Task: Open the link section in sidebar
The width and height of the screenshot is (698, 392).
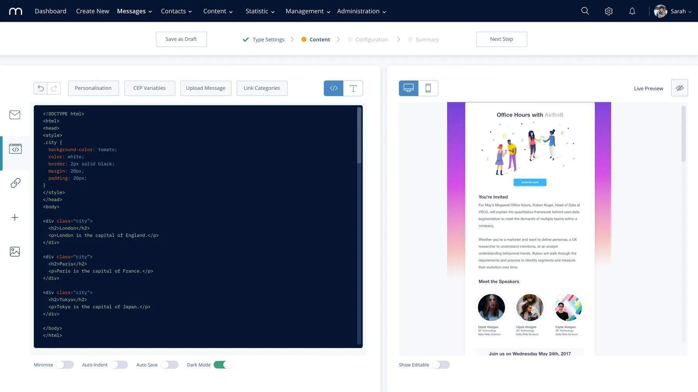Action: coord(15,183)
